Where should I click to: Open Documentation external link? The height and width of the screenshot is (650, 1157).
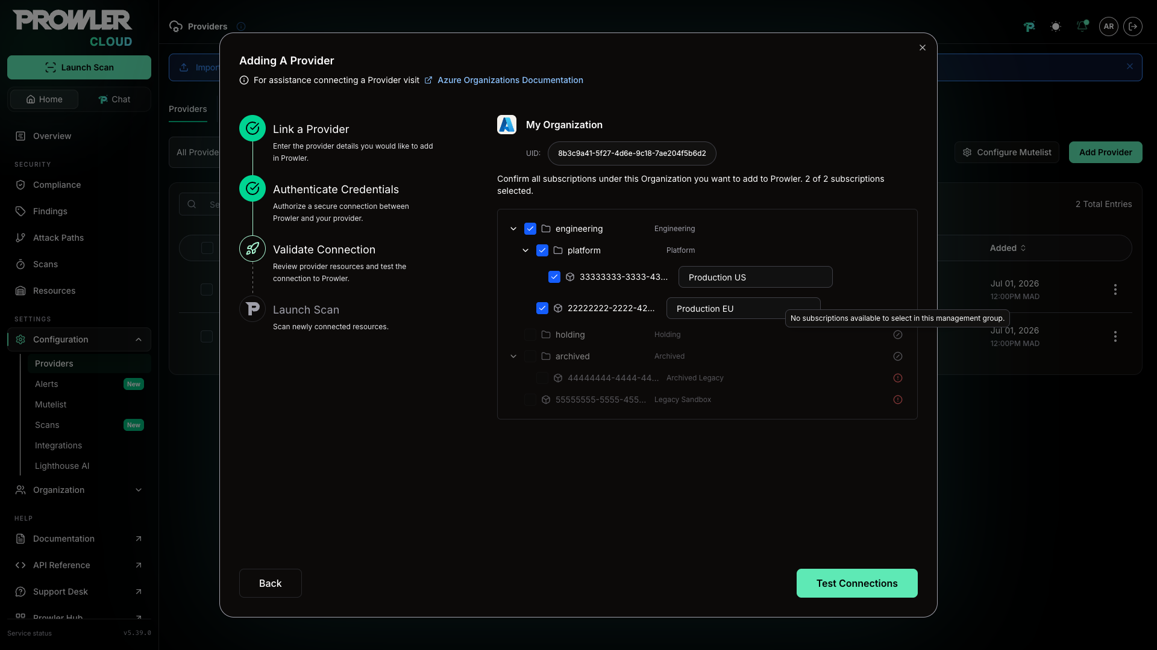79,539
